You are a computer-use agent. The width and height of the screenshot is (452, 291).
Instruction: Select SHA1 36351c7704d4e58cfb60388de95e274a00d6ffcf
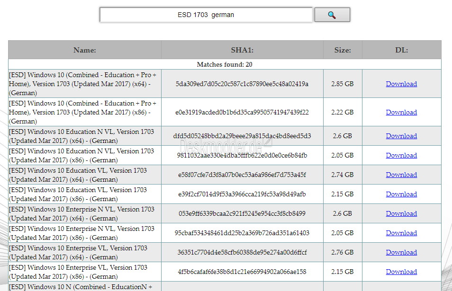tap(242, 252)
